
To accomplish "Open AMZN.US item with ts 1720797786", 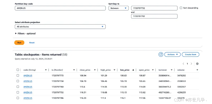I will click(28, 98).
